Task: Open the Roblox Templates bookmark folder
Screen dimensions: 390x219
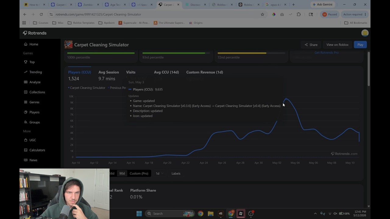Action: (x=81, y=23)
